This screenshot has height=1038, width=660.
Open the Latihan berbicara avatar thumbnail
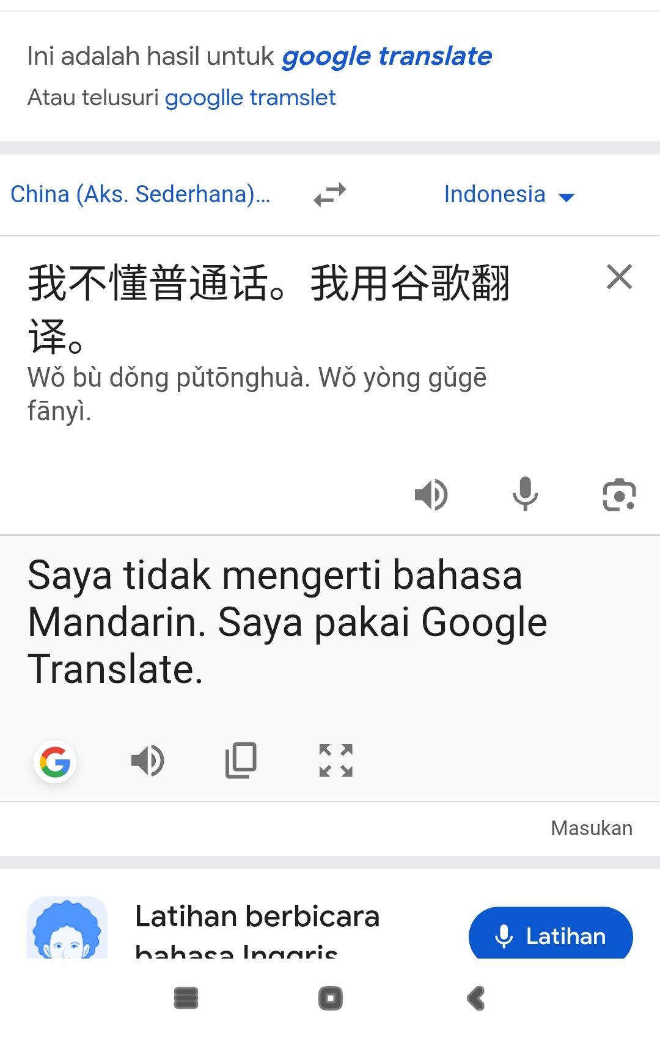click(x=67, y=927)
